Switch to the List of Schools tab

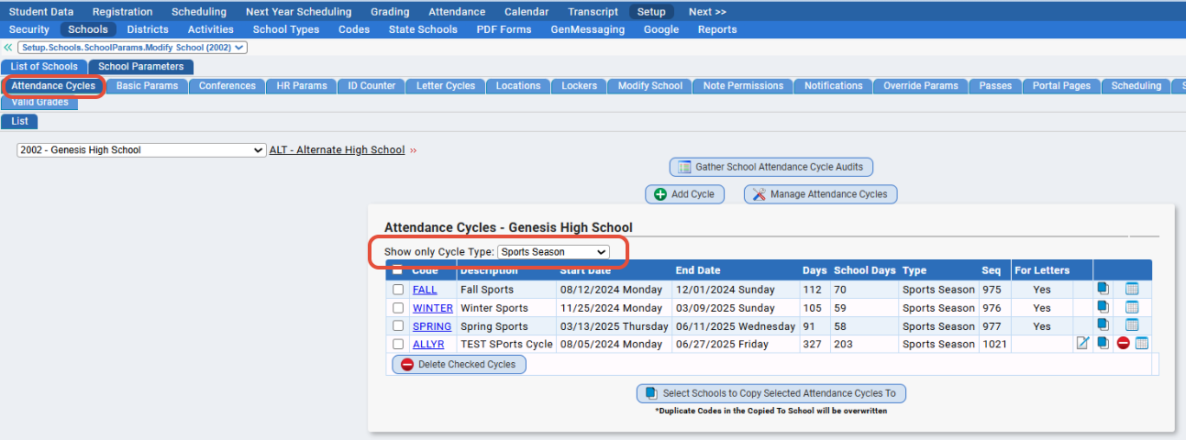tap(44, 66)
